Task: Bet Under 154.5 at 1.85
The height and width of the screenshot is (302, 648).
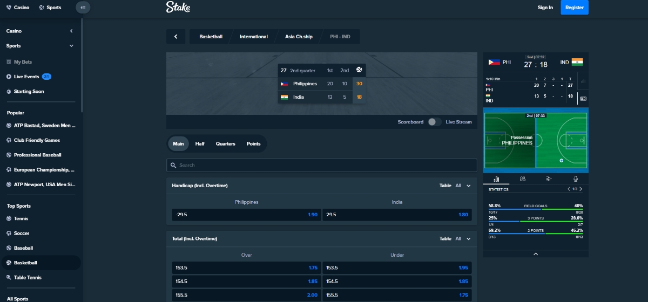Action: (397, 282)
